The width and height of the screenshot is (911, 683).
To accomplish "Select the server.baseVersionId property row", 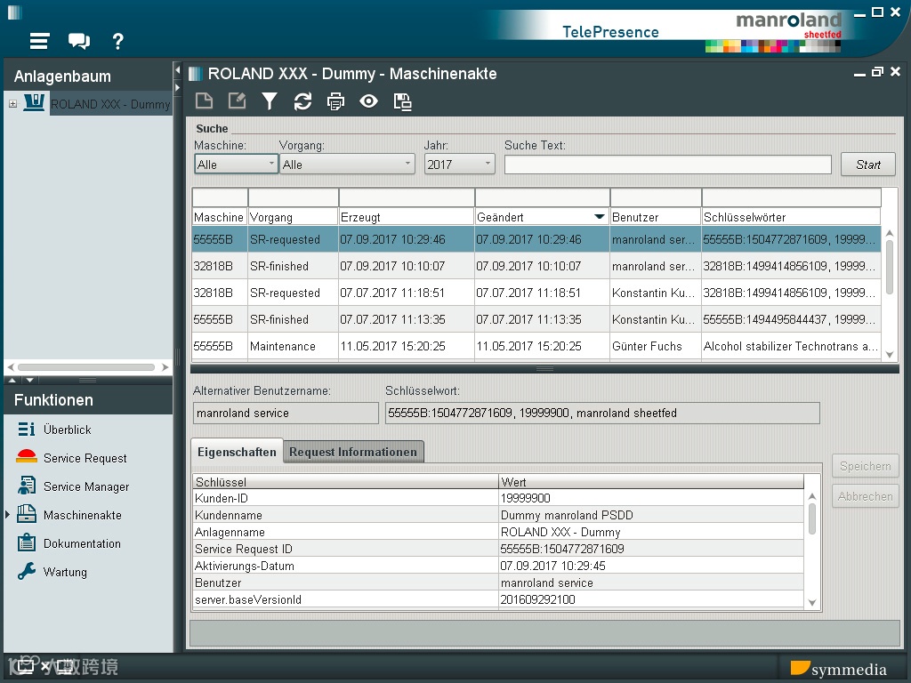I will tap(498, 599).
